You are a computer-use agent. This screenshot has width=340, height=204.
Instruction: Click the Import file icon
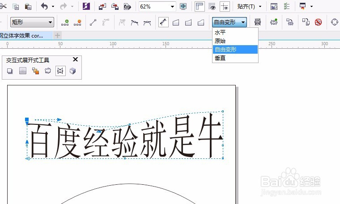[102, 7]
